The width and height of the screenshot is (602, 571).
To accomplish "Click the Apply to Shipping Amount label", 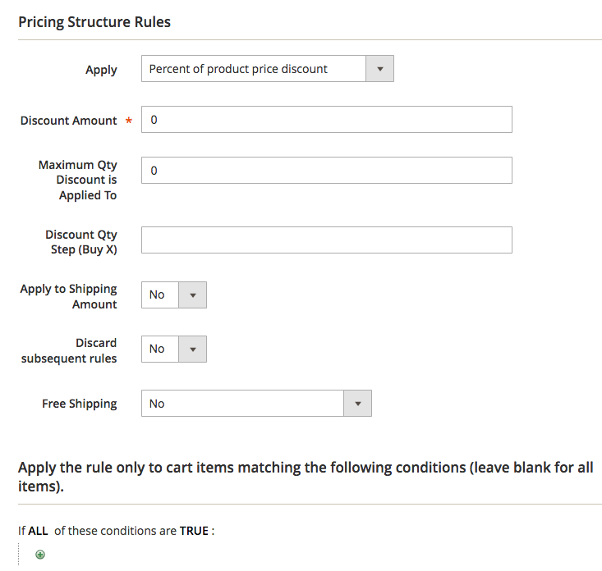I will click(x=69, y=296).
